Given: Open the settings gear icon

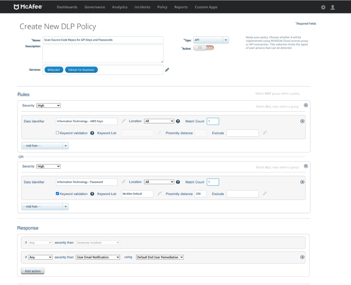Looking at the screenshot, I should coord(323,7).
